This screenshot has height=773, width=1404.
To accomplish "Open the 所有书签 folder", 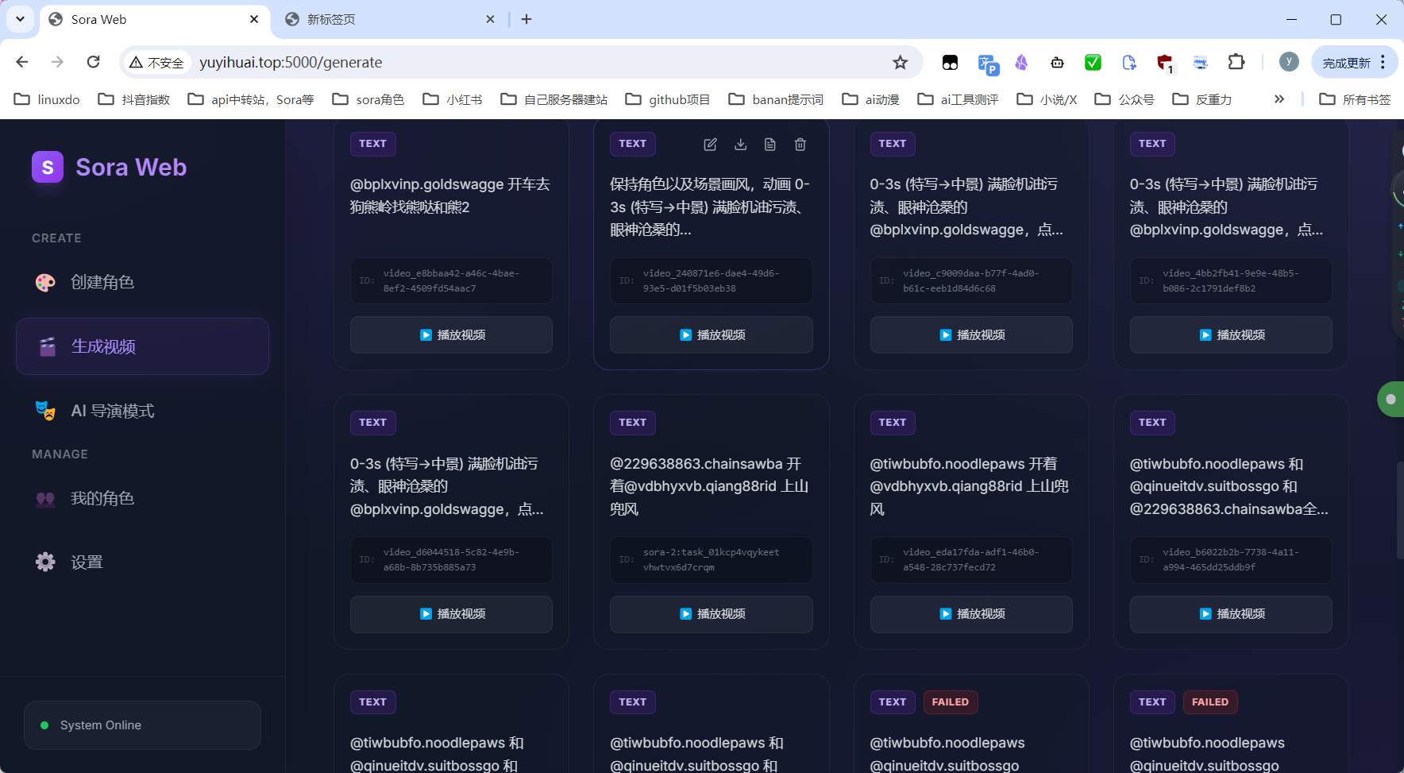I will click(1356, 99).
